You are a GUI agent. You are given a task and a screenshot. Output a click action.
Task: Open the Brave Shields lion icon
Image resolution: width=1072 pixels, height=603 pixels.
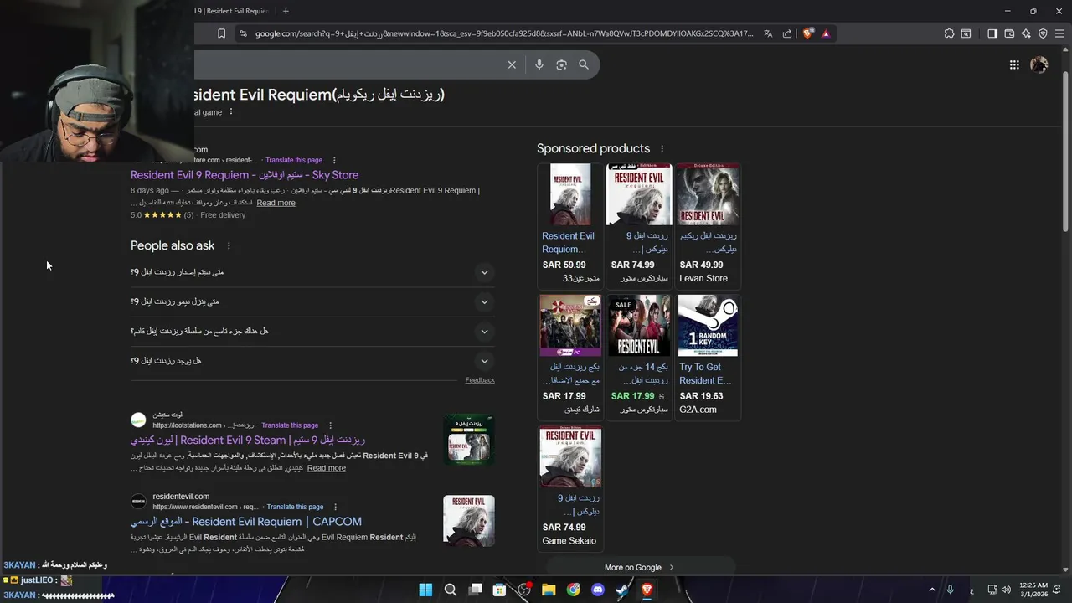click(807, 33)
